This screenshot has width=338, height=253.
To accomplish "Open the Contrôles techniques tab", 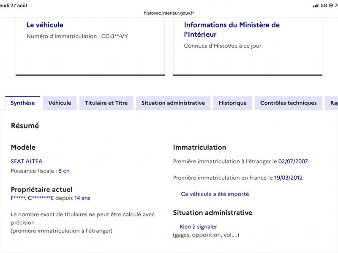I will click(289, 103).
